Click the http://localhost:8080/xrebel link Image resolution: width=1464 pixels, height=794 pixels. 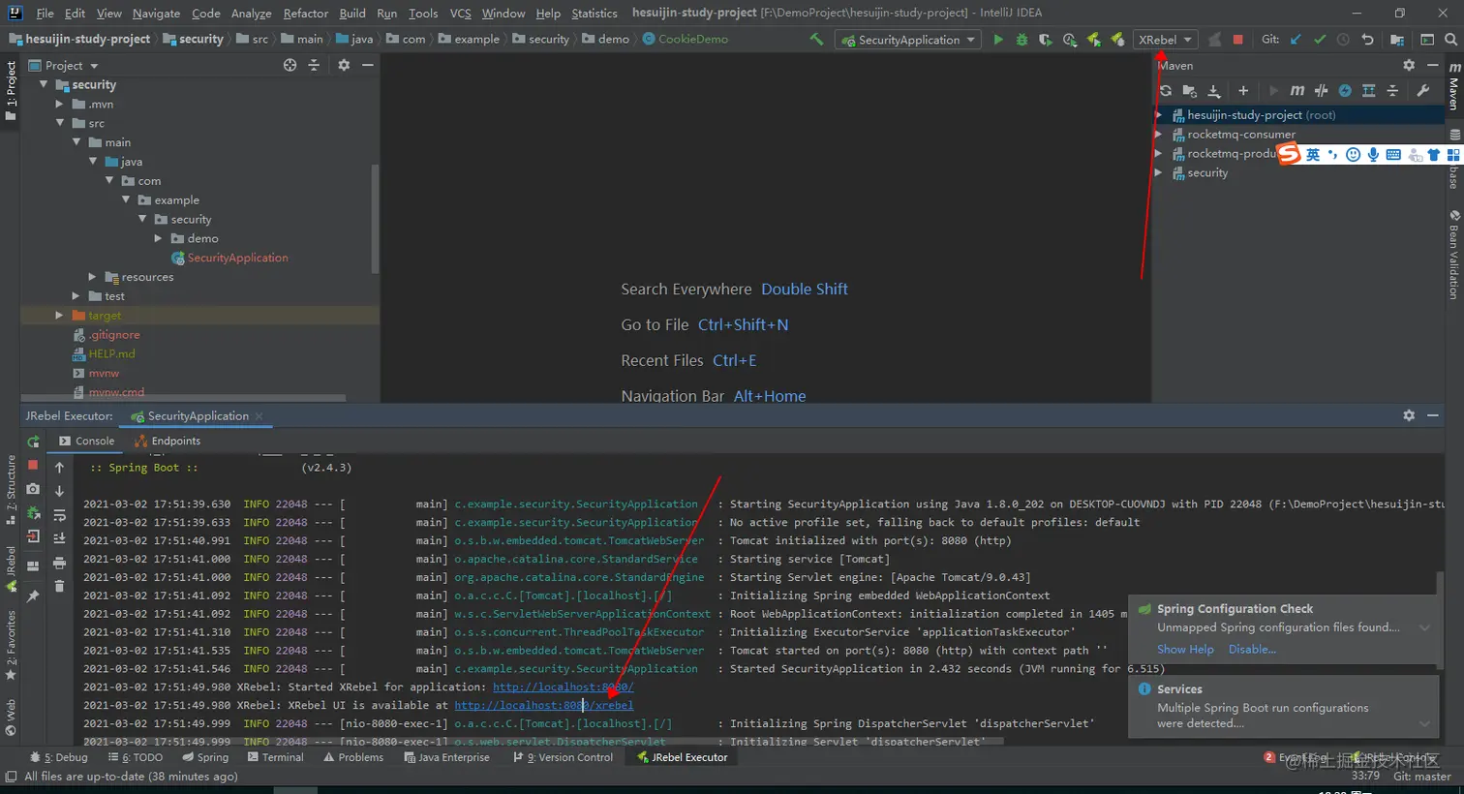544,705
